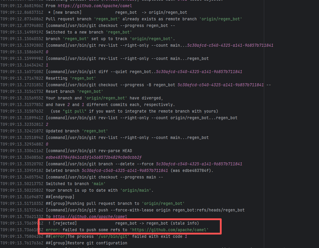Click the quoted GitHub URL in the error line
The image size is (319, 248).
coord(169,230)
